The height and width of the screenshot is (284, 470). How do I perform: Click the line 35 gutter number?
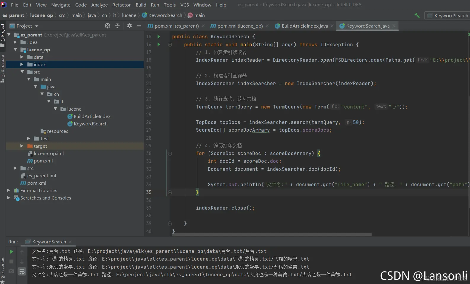click(149, 192)
